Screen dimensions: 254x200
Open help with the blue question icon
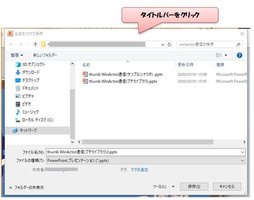pos(239,55)
